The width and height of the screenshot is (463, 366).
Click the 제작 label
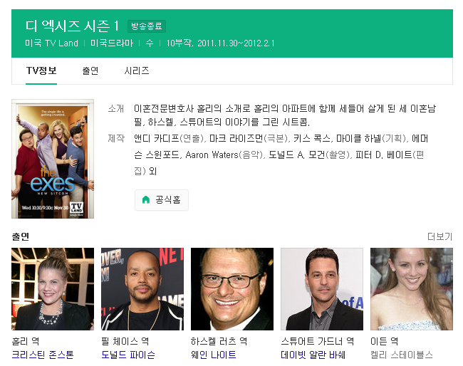(116, 138)
